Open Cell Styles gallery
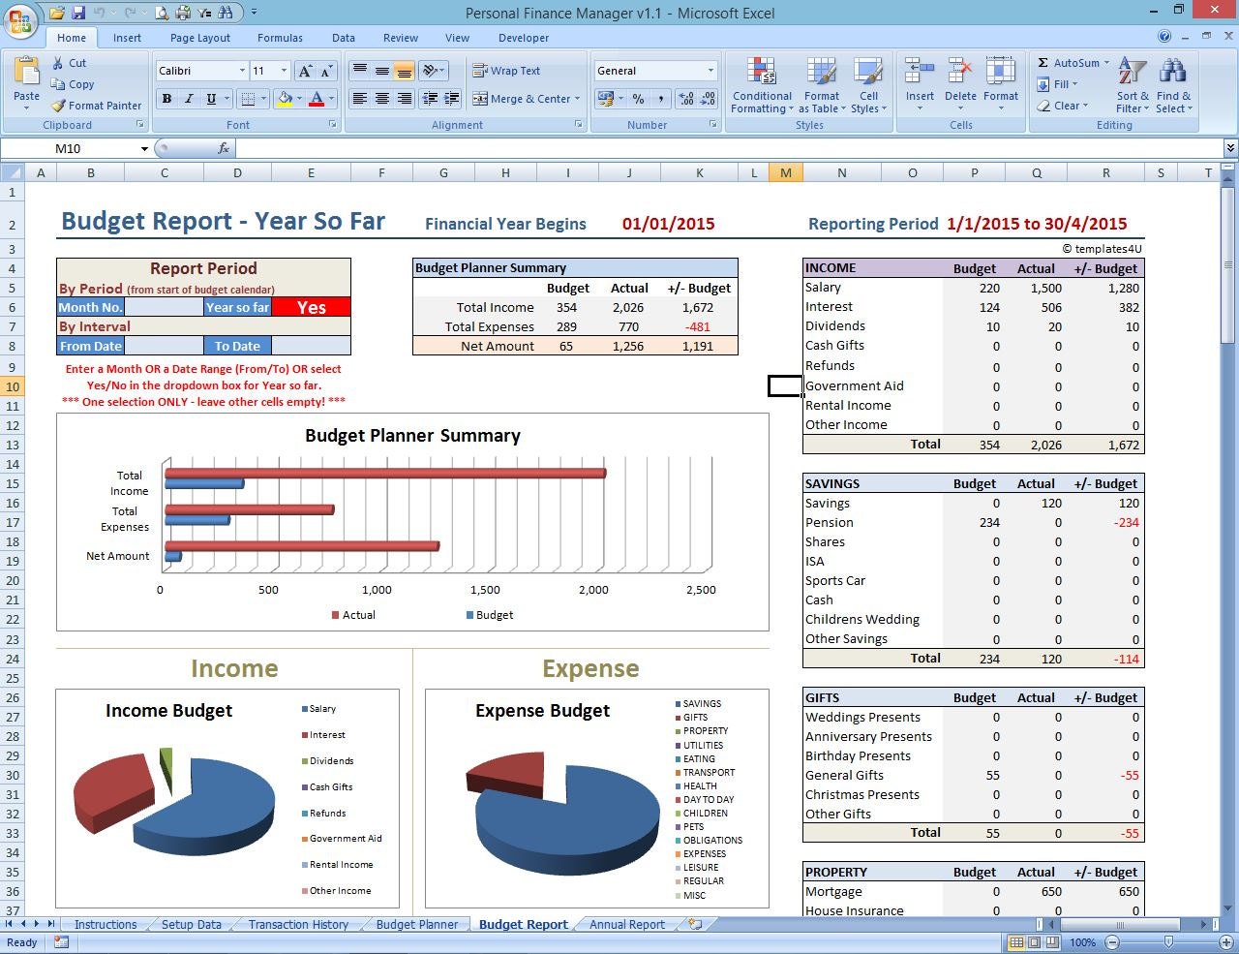Image resolution: width=1239 pixels, height=954 pixels. click(x=868, y=85)
